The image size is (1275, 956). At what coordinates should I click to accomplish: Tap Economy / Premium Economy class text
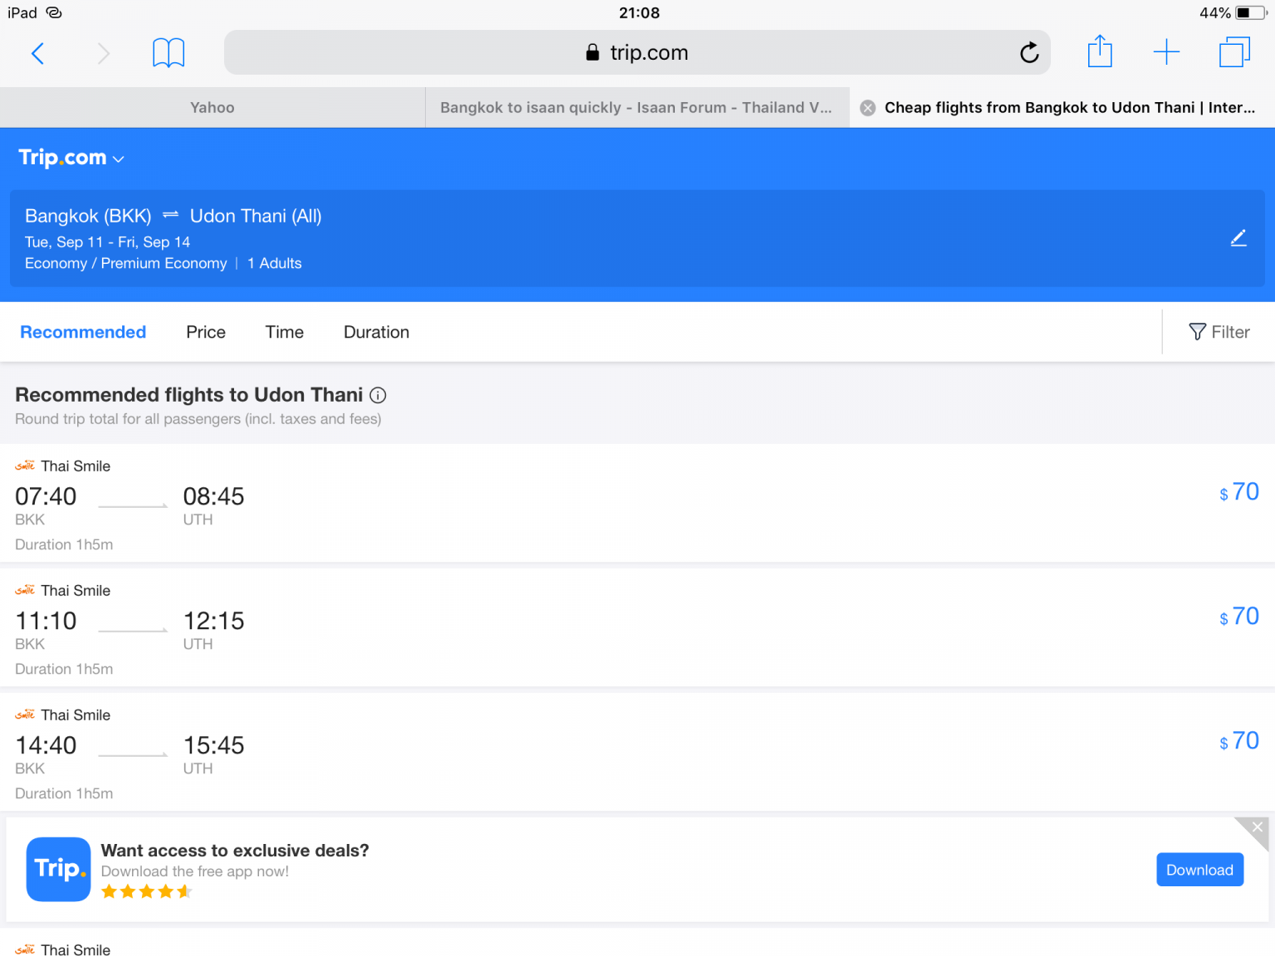coord(125,264)
